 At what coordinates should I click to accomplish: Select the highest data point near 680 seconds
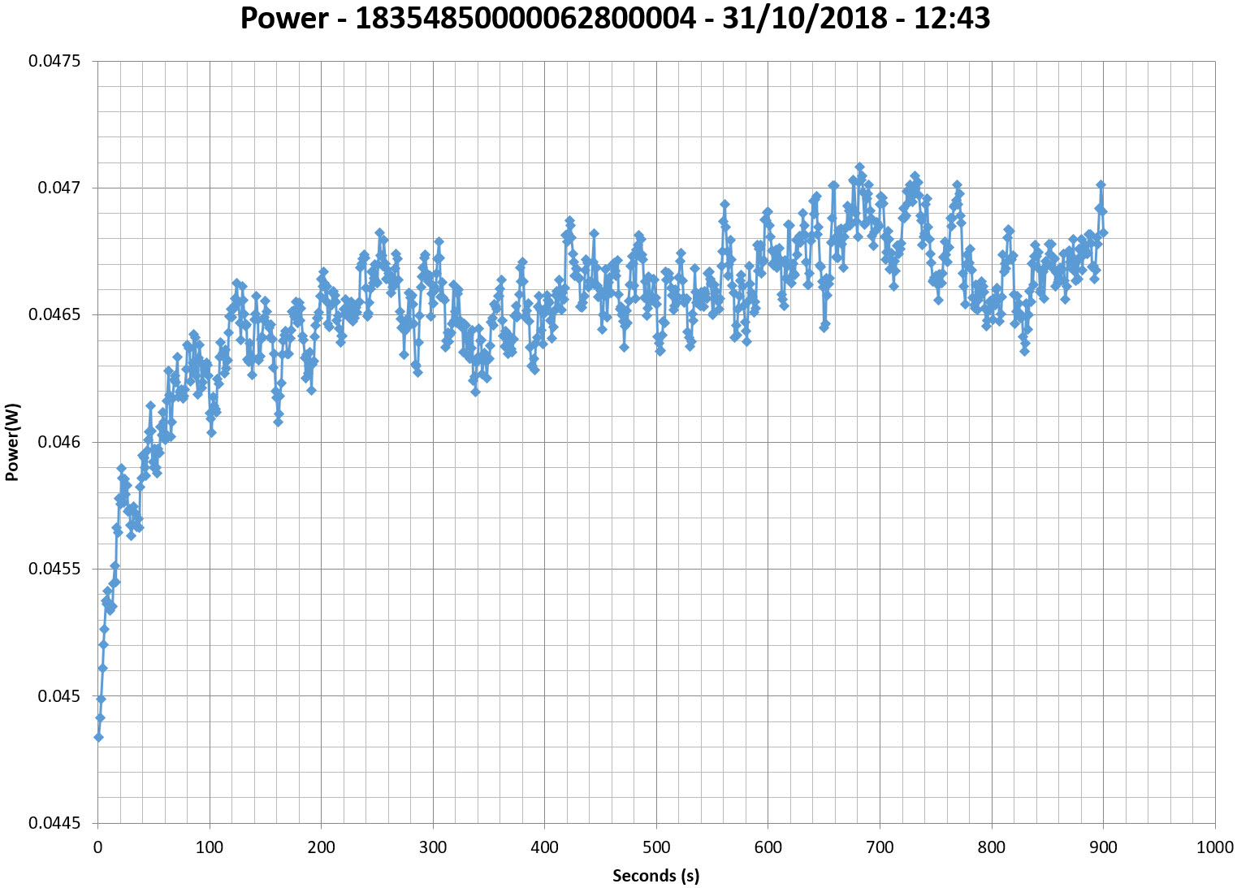pyautogui.click(x=859, y=167)
